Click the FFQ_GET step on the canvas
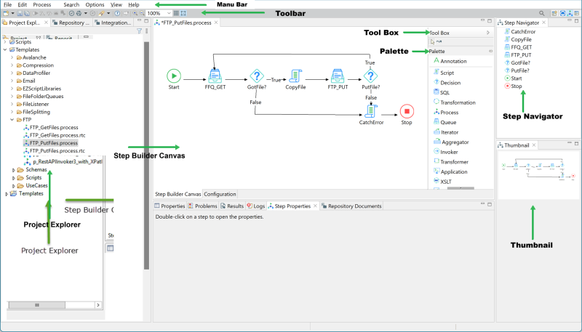The width and height of the screenshot is (582, 332). 215,76
